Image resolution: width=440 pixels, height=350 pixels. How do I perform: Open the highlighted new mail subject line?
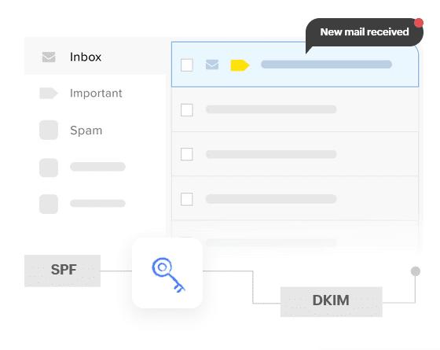click(x=326, y=64)
